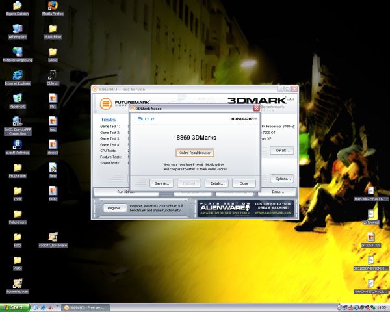Click the Futuremark logo icon
This screenshot has width=390, height=312.
(x=106, y=103)
